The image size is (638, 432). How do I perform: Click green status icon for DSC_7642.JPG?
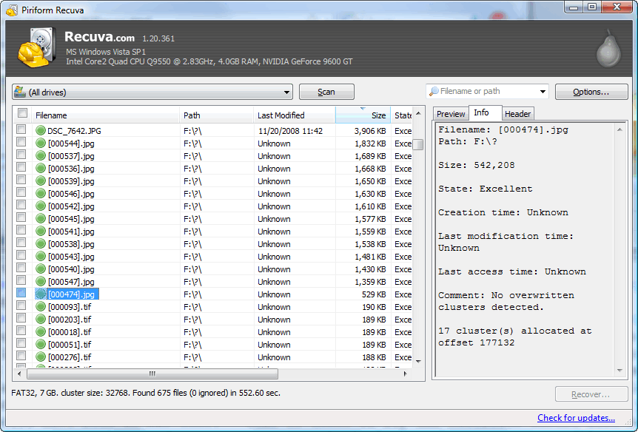[40, 131]
